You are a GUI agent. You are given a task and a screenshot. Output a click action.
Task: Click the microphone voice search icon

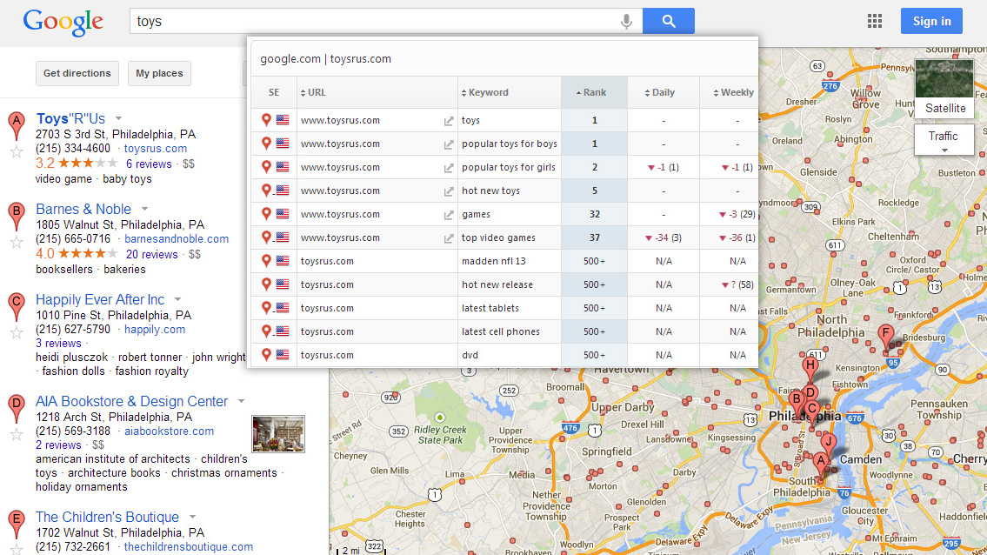point(626,22)
